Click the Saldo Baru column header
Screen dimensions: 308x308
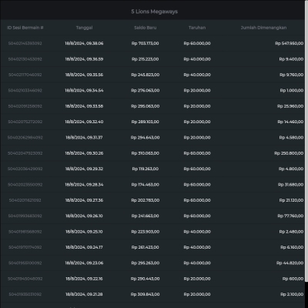point(146,28)
